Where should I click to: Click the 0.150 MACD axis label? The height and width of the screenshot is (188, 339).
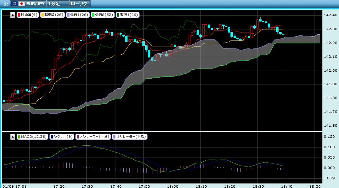pos(329,137)
